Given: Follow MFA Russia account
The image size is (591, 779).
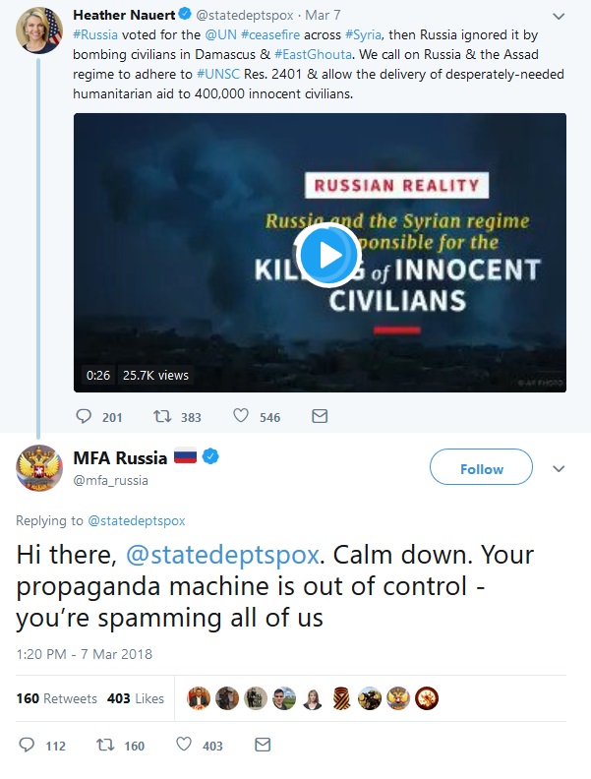Looking at the screenshot, I should [482, 469].
